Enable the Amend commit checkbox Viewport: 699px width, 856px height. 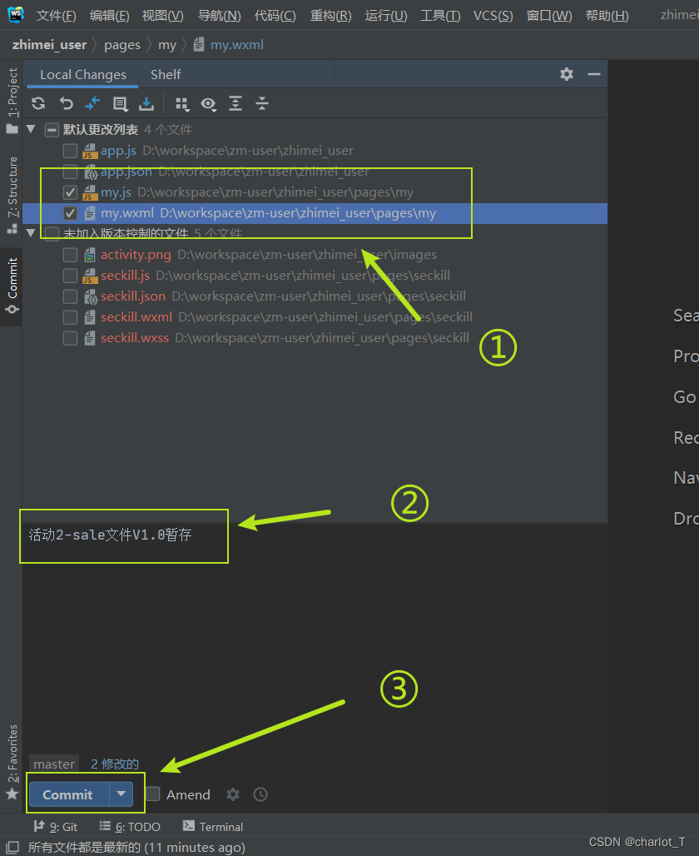click(x=155, y=794)
